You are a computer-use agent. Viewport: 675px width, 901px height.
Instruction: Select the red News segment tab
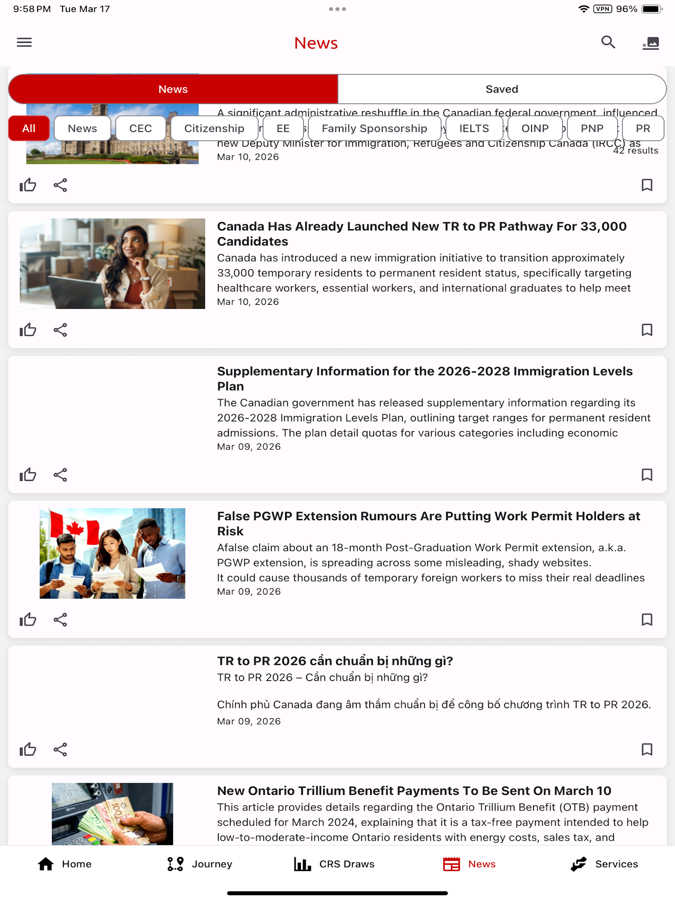(x=173, y=89)
